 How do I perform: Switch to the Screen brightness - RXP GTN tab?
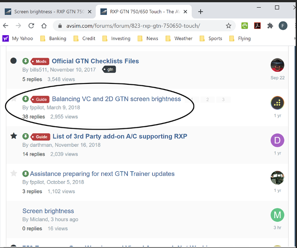pos(49,12)
